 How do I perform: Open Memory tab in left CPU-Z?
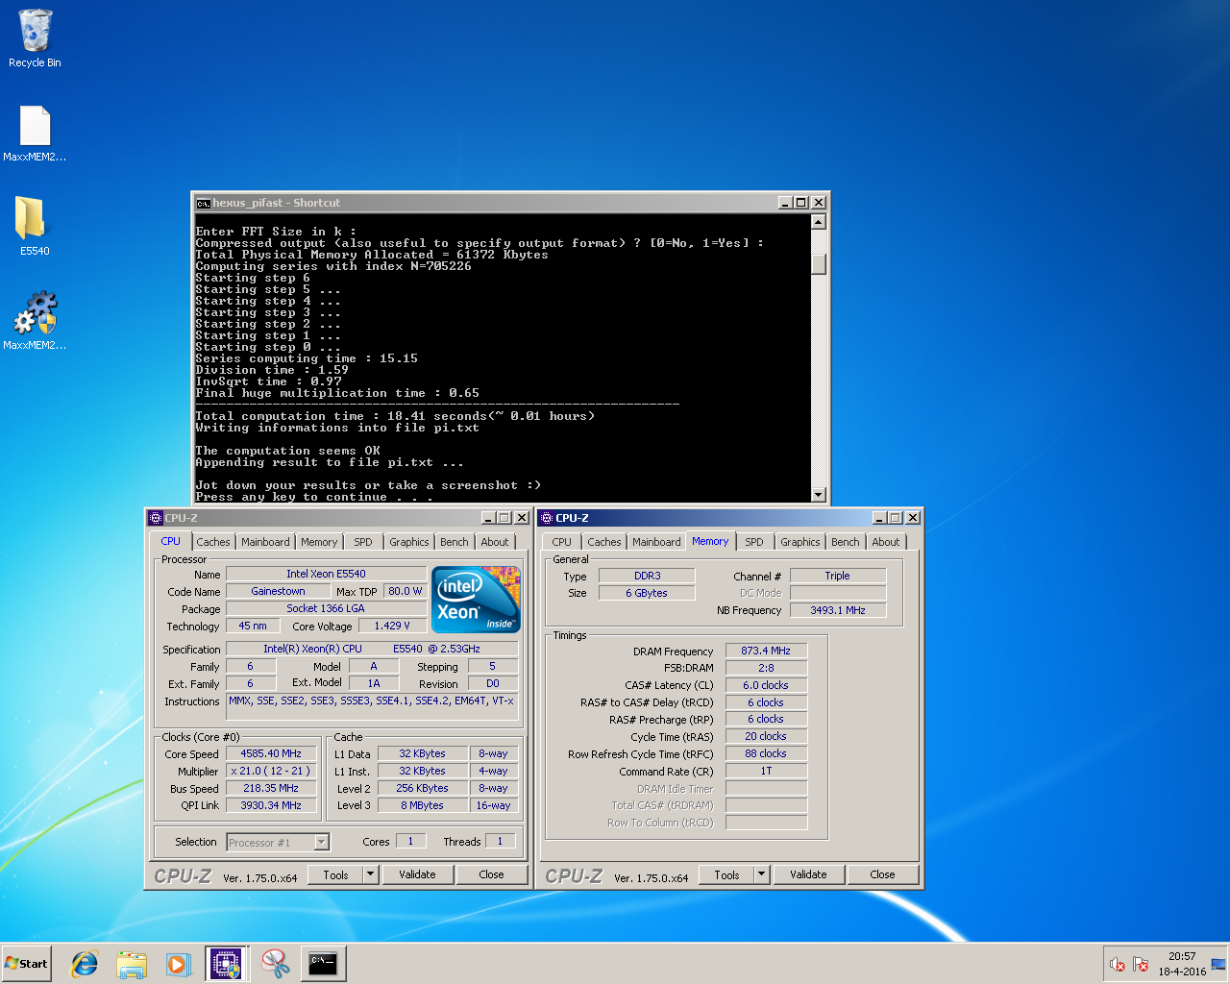[x=319, y=542]
